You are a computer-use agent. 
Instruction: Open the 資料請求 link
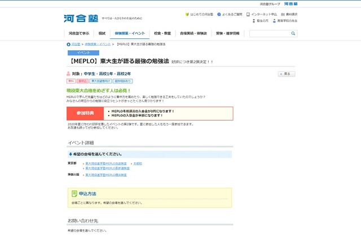(289, 15)
